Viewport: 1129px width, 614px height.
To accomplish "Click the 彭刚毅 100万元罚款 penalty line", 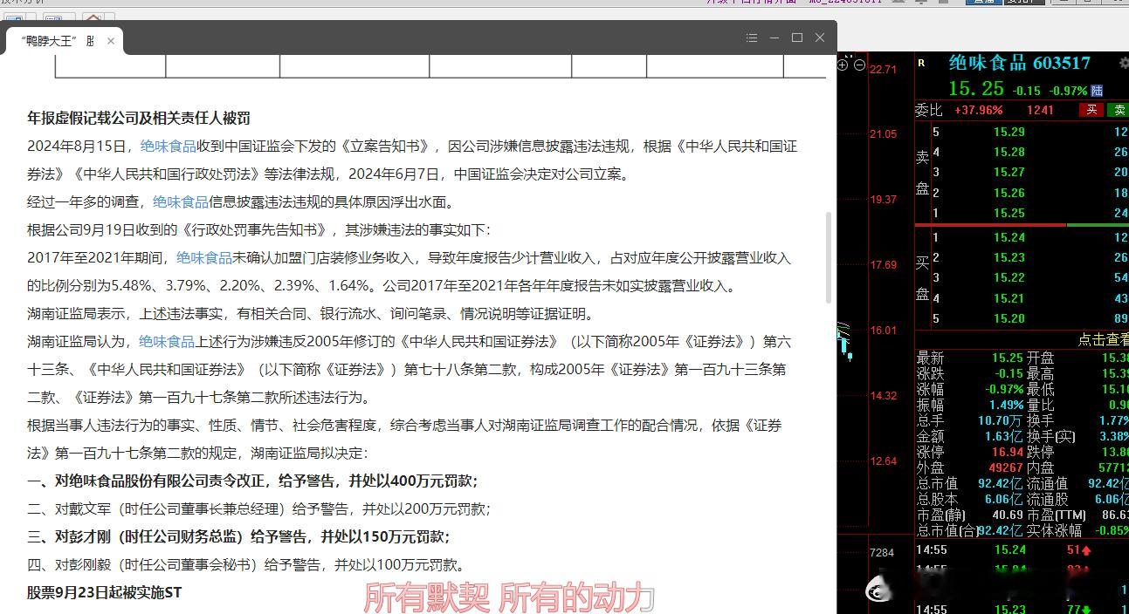I will pyautogui.click(x=246, y=564).
